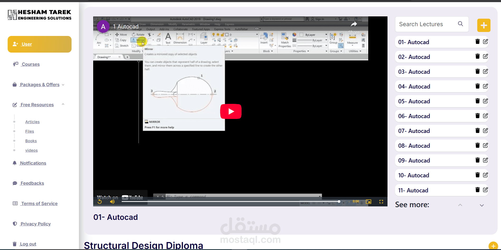501x250 pixels.
Task: Delete lecture 04- Autocad
Action: coord(477,86)
